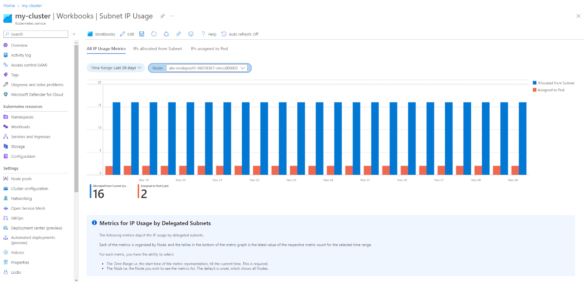Click the Nov 24 axis label
The image size is (584, 282).
(328, 180)
